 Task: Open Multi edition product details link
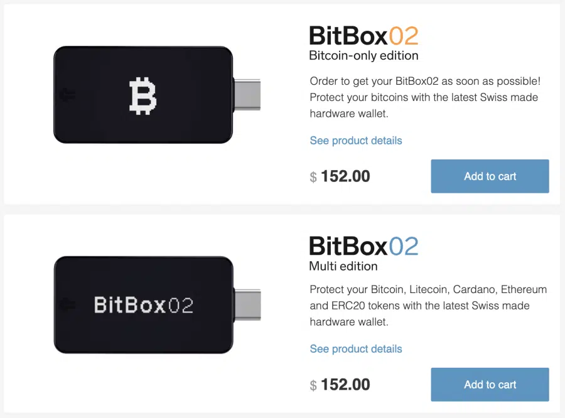[356, 349]
